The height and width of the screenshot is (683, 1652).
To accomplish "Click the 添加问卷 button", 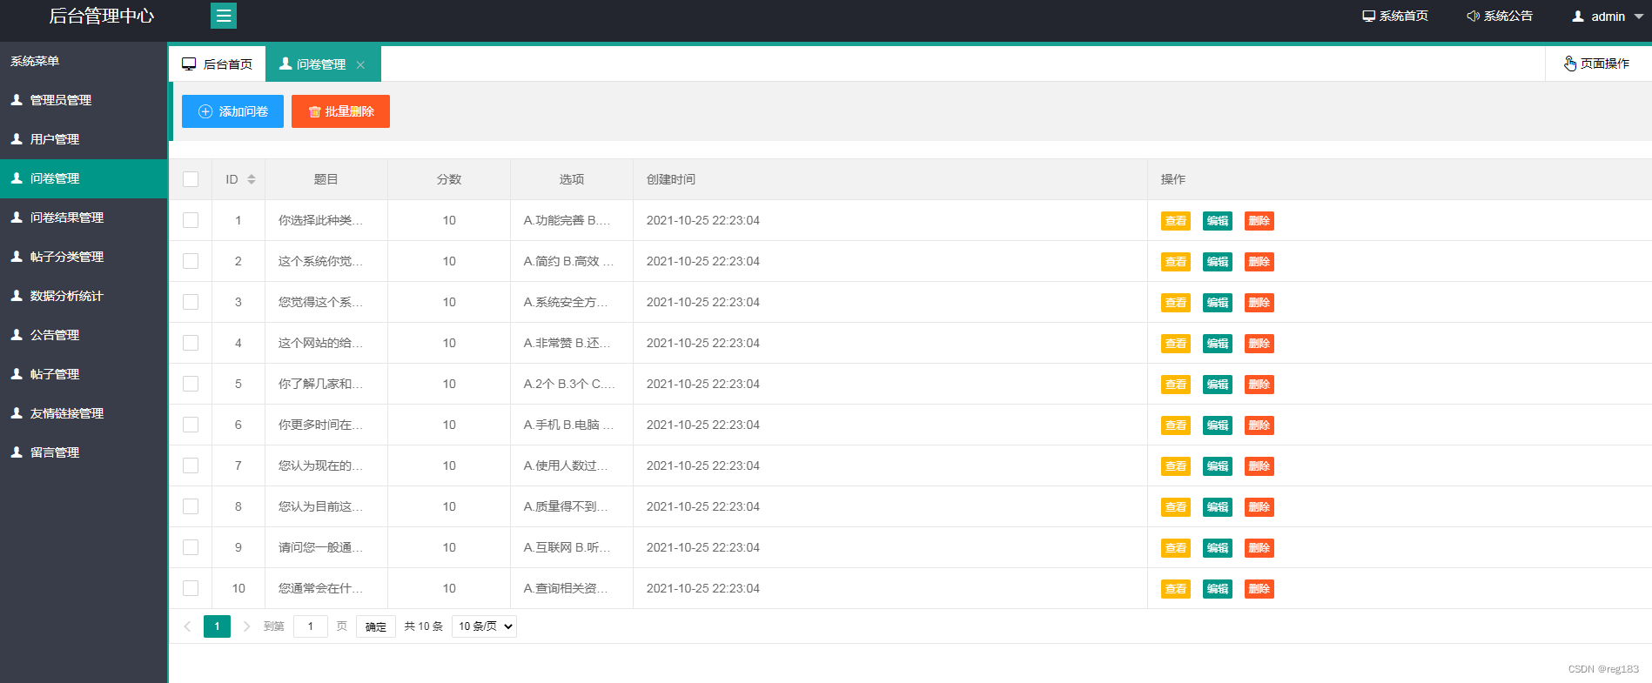I will pos(232,111).
